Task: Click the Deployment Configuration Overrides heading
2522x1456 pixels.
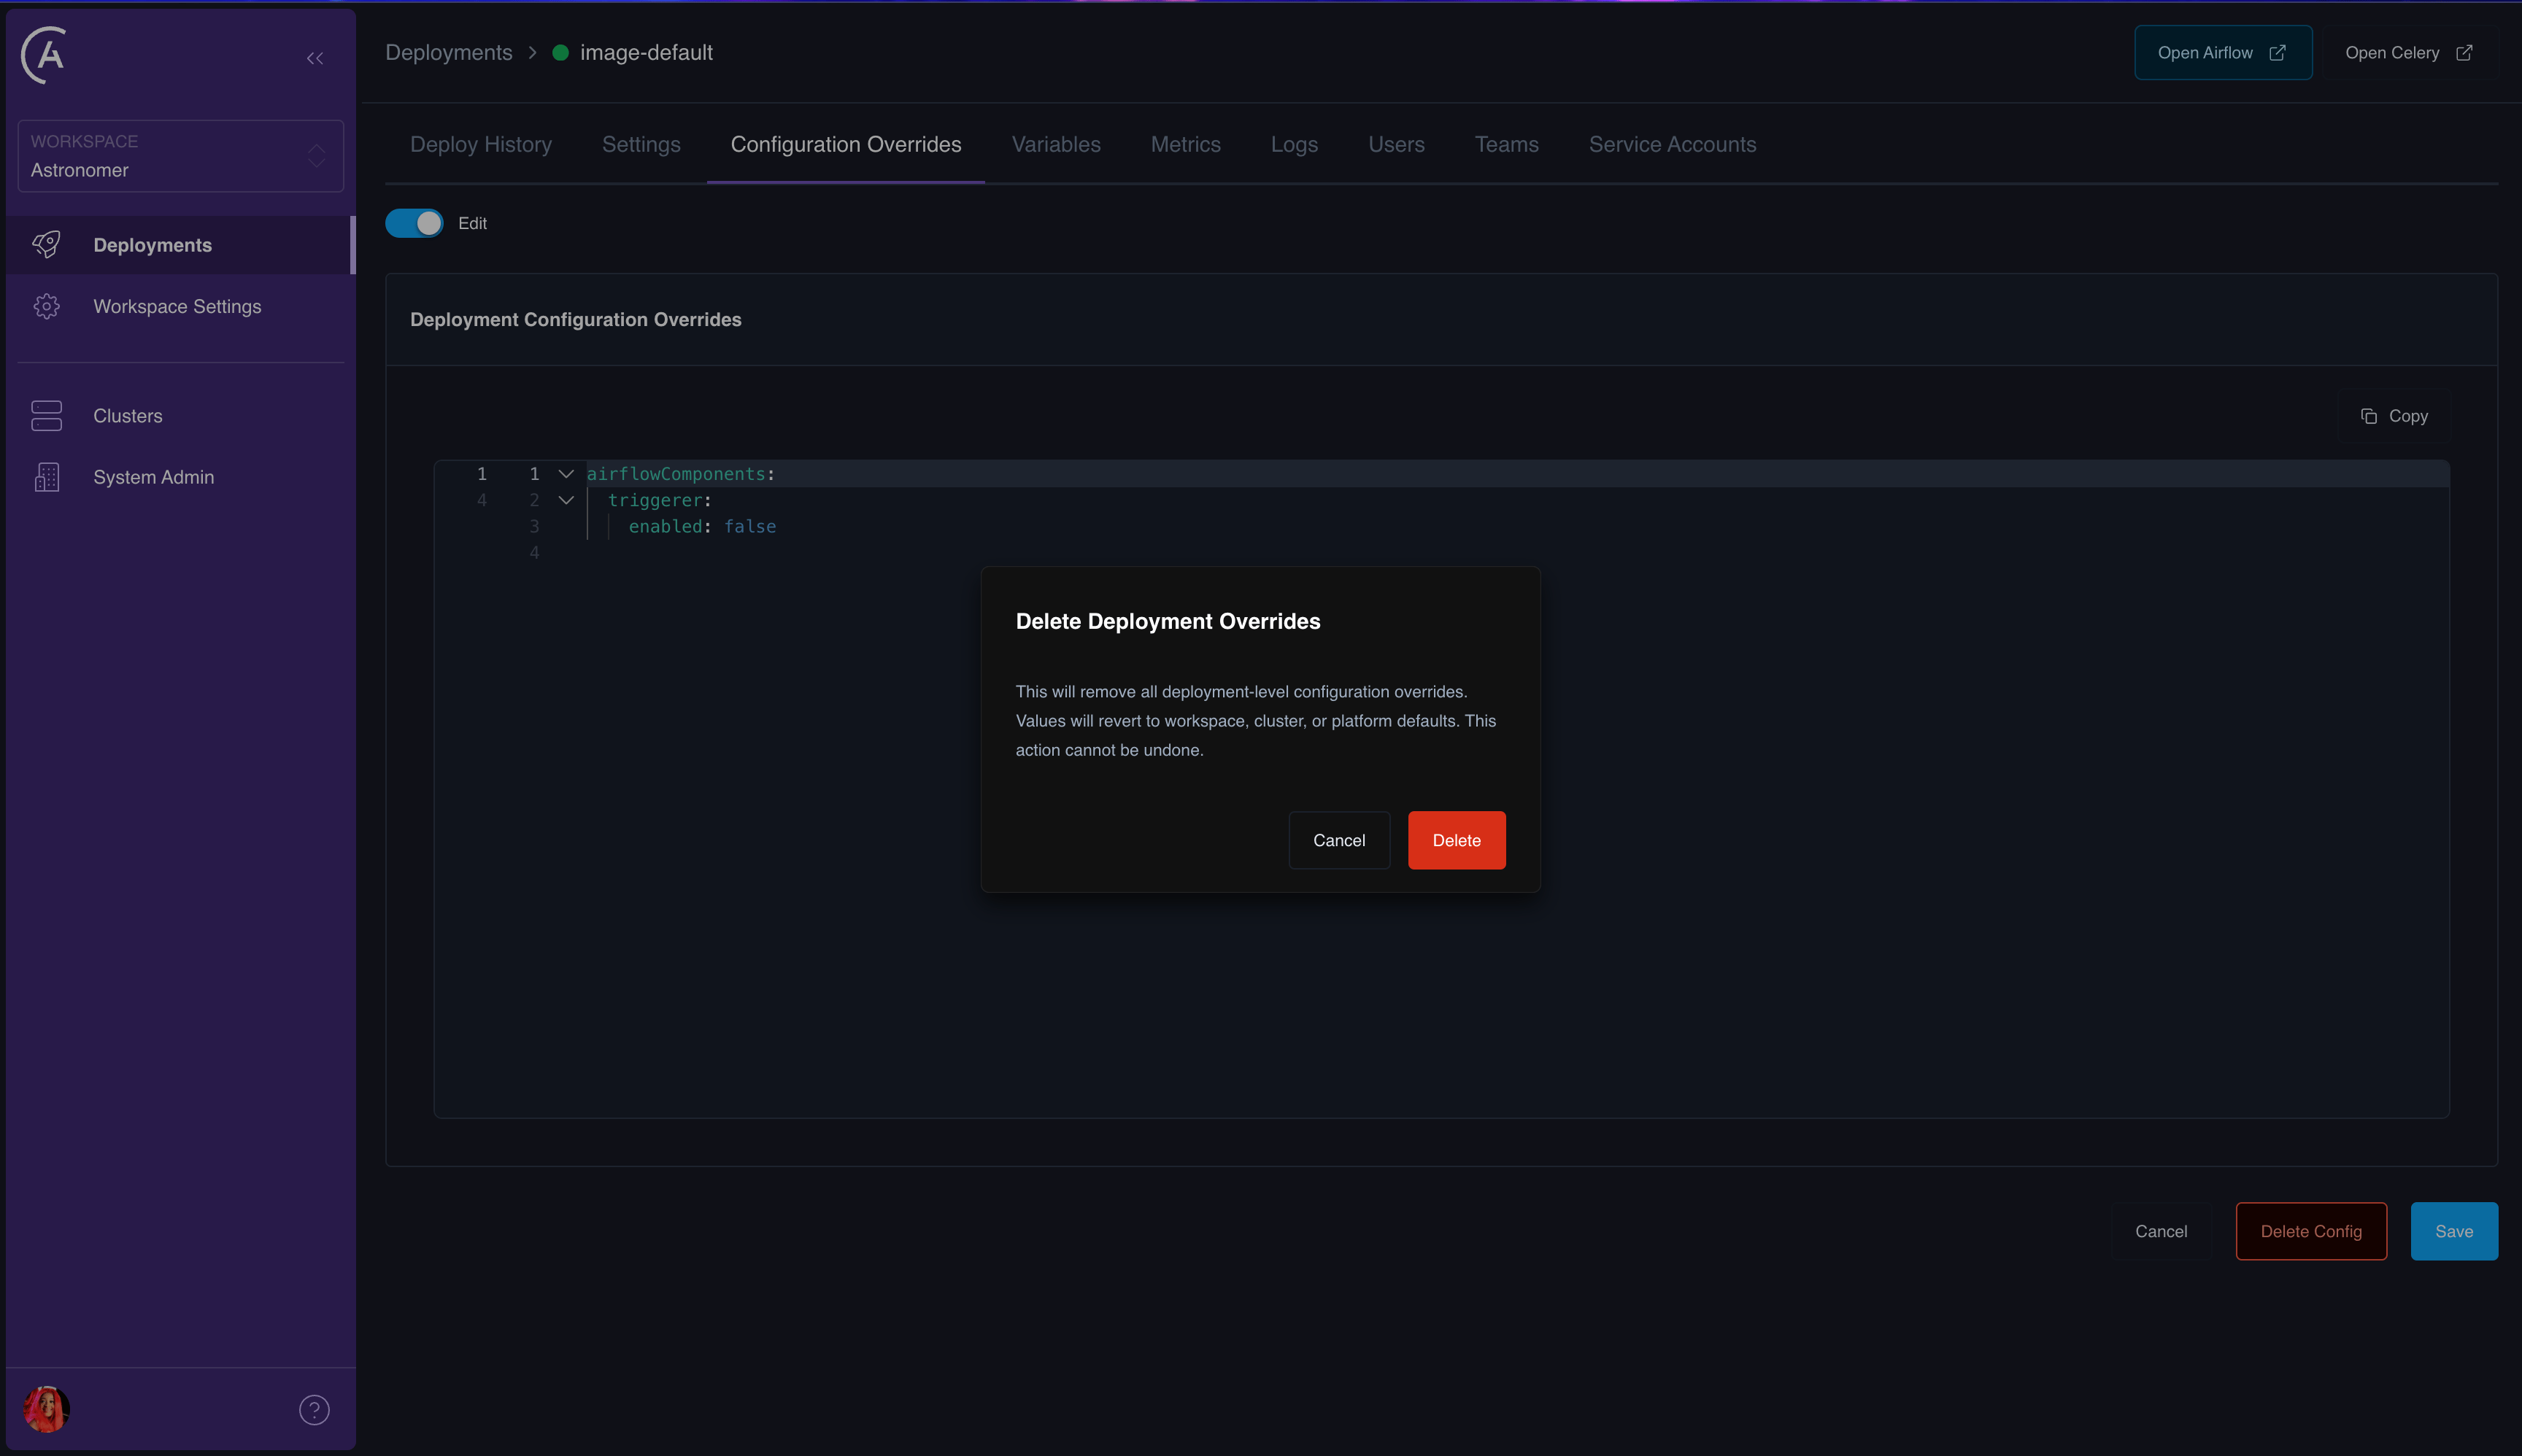Action: 575,319
